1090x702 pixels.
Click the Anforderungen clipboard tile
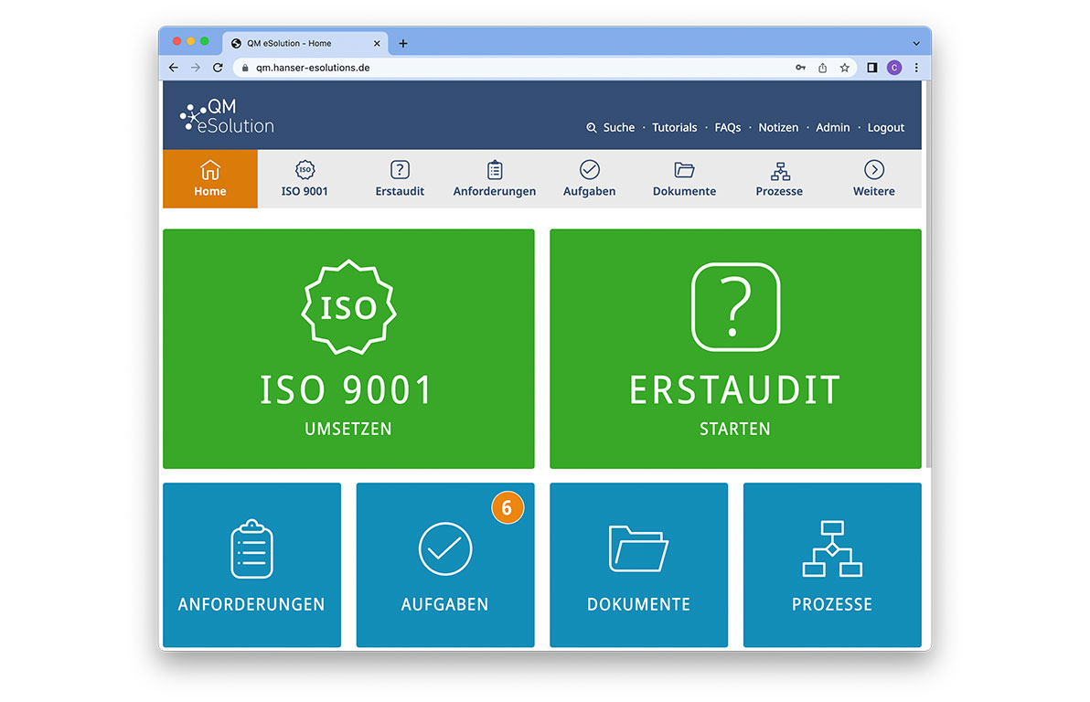click(251, 565)
